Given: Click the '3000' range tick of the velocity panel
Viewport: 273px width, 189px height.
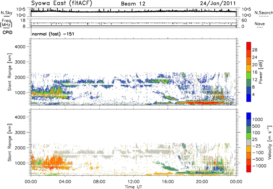Looking at the screenshot, I should [20, 132].
